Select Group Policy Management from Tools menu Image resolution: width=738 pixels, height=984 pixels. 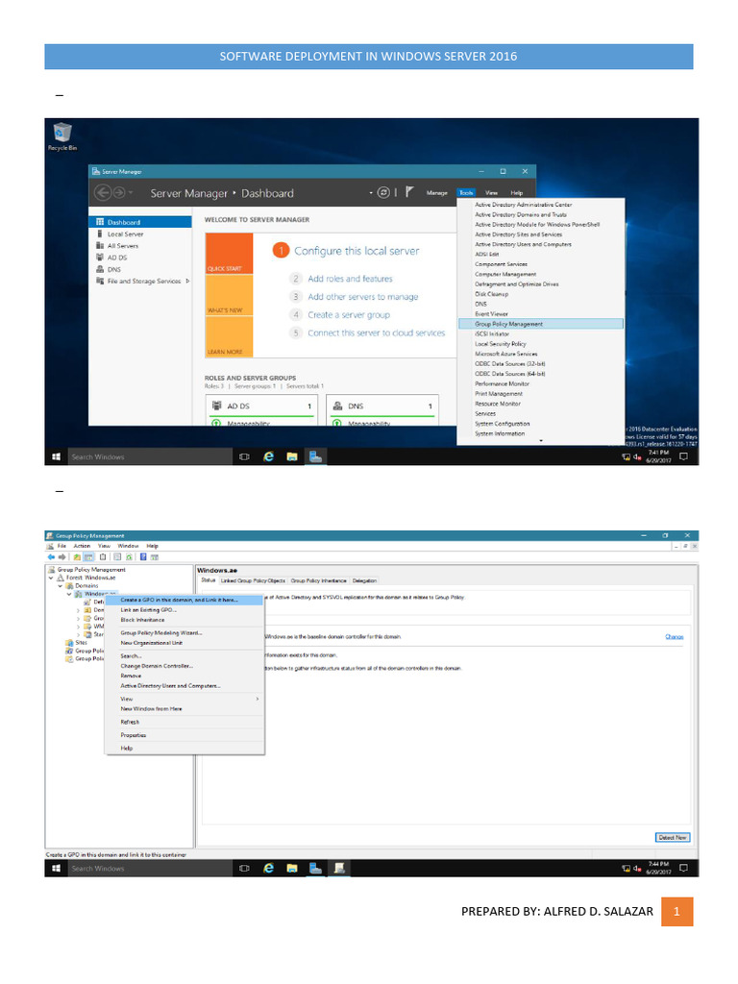pos(508,324)
